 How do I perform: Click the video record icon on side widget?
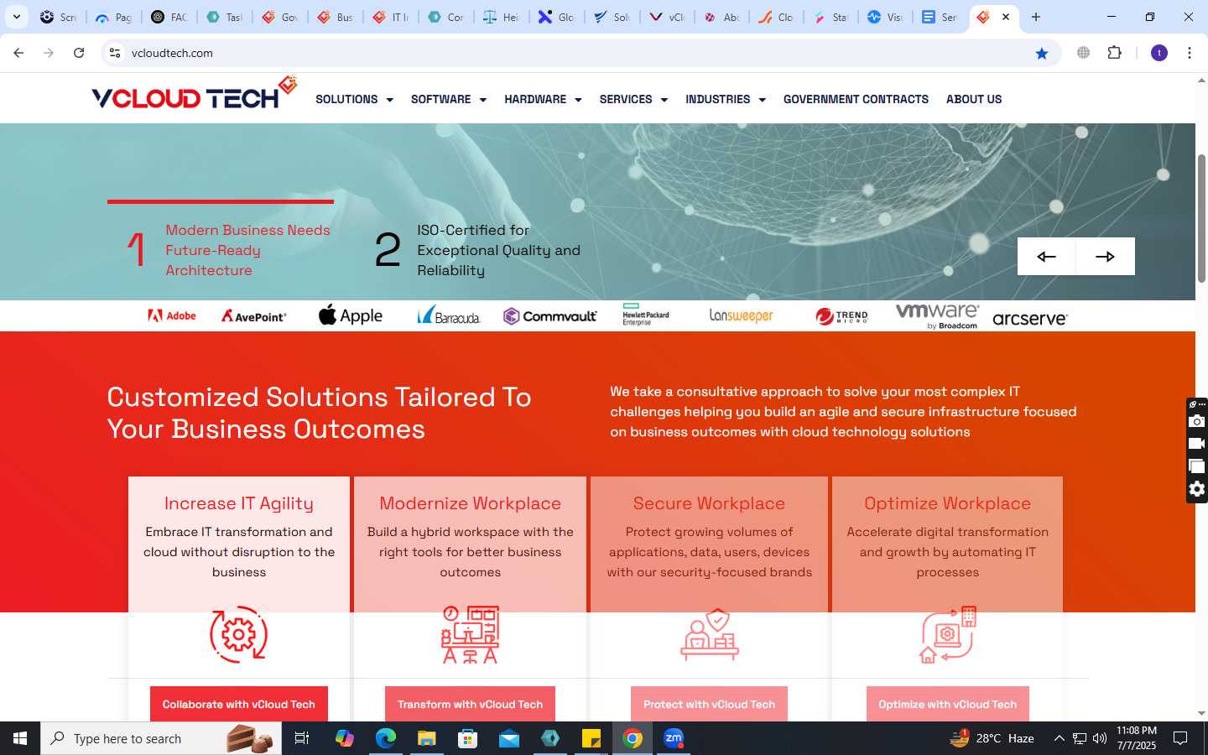(1197, 444)
